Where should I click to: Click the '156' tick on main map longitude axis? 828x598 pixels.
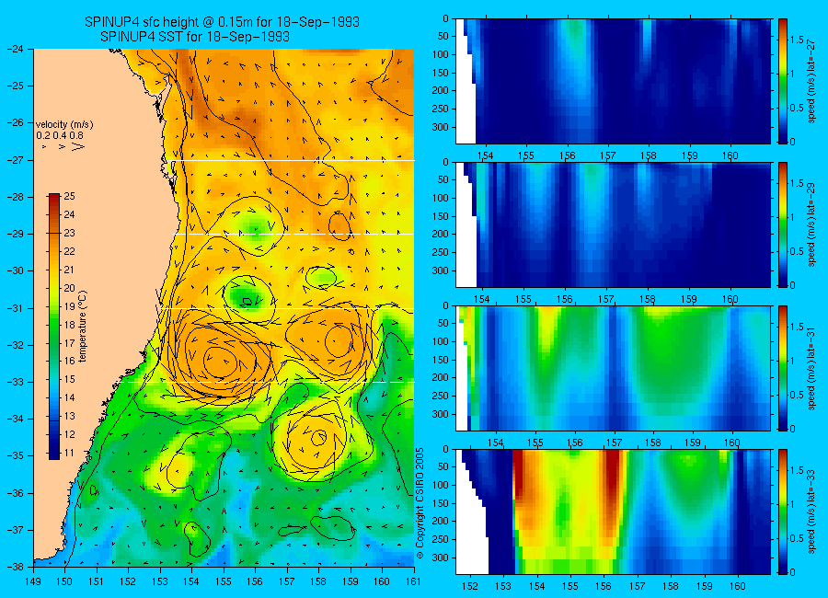coord(255,581)
